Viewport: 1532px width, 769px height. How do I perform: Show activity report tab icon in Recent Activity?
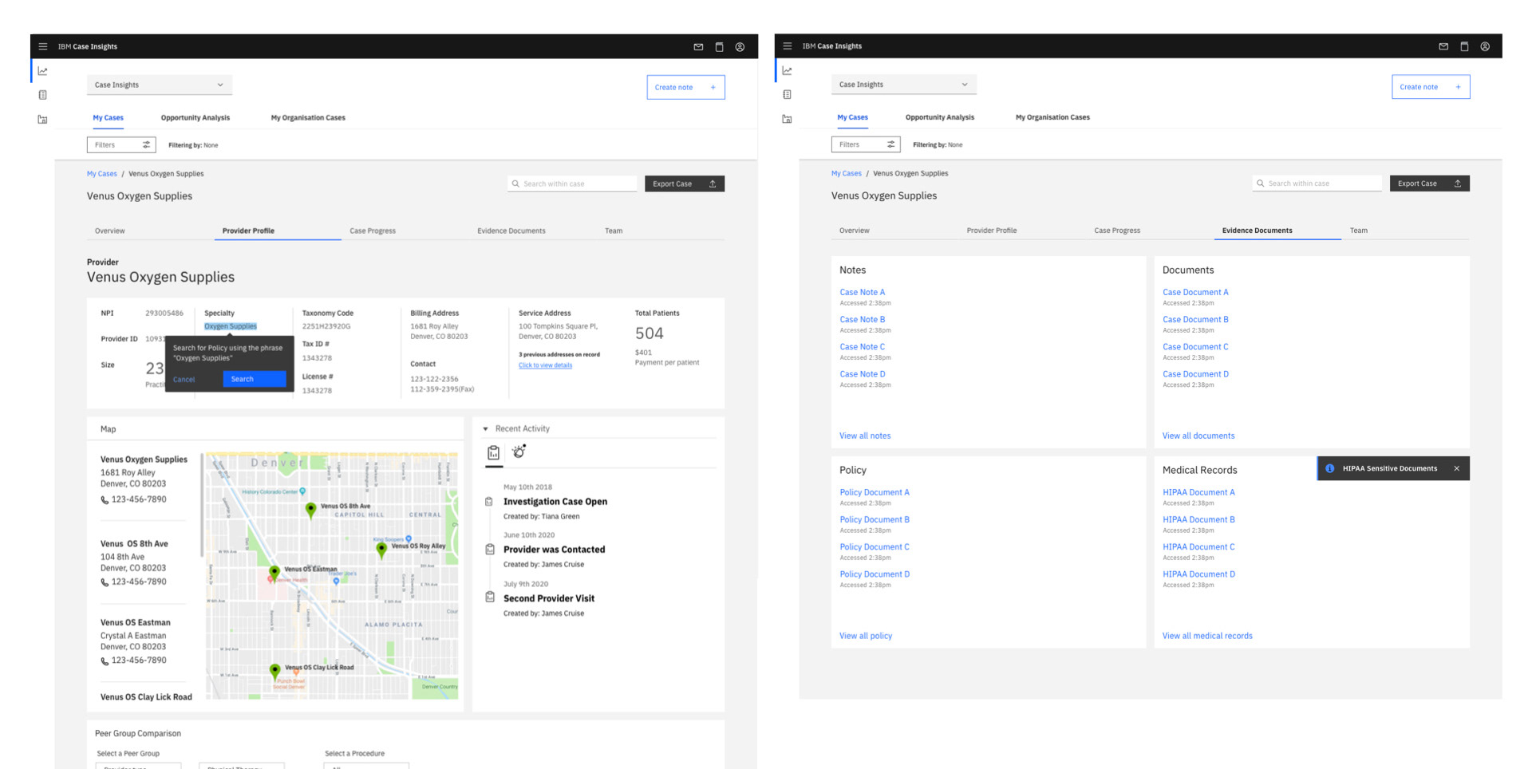pyautogui.click(x=494, y=453)
